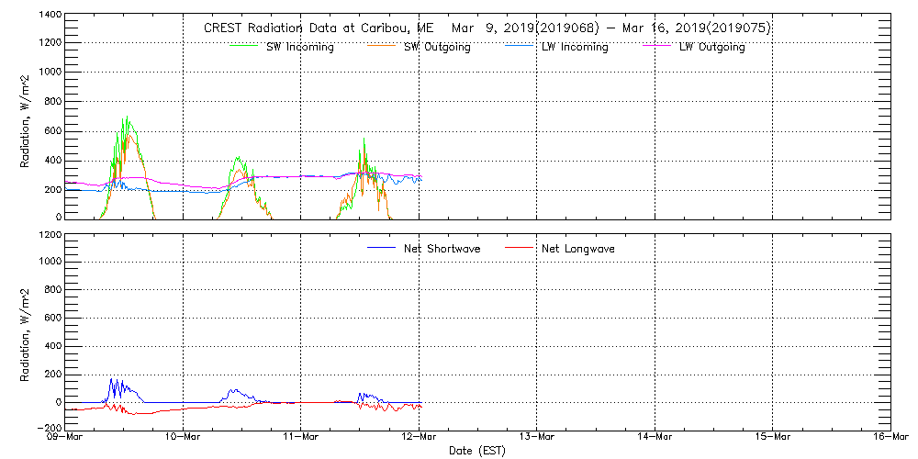Select the 10-Mar date tick label
This screenshot has height=459, width=918.
pyautogui.click(x=184, y=438)
